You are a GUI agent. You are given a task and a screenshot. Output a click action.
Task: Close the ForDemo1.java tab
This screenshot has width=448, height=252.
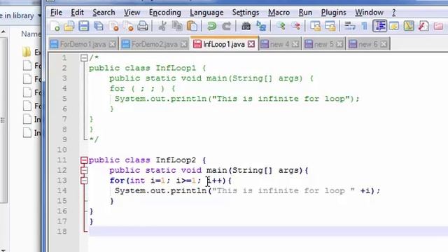tap(112, 44)
